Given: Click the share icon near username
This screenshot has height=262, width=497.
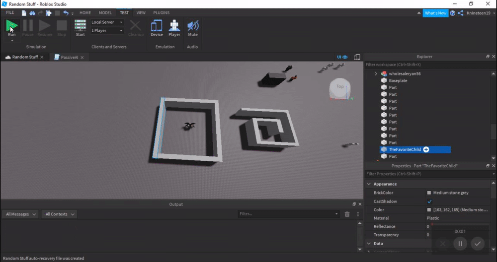Looking at the screenshot, I should [x=461, y=13].
